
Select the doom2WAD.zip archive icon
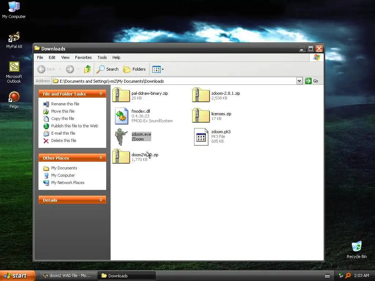121,156
